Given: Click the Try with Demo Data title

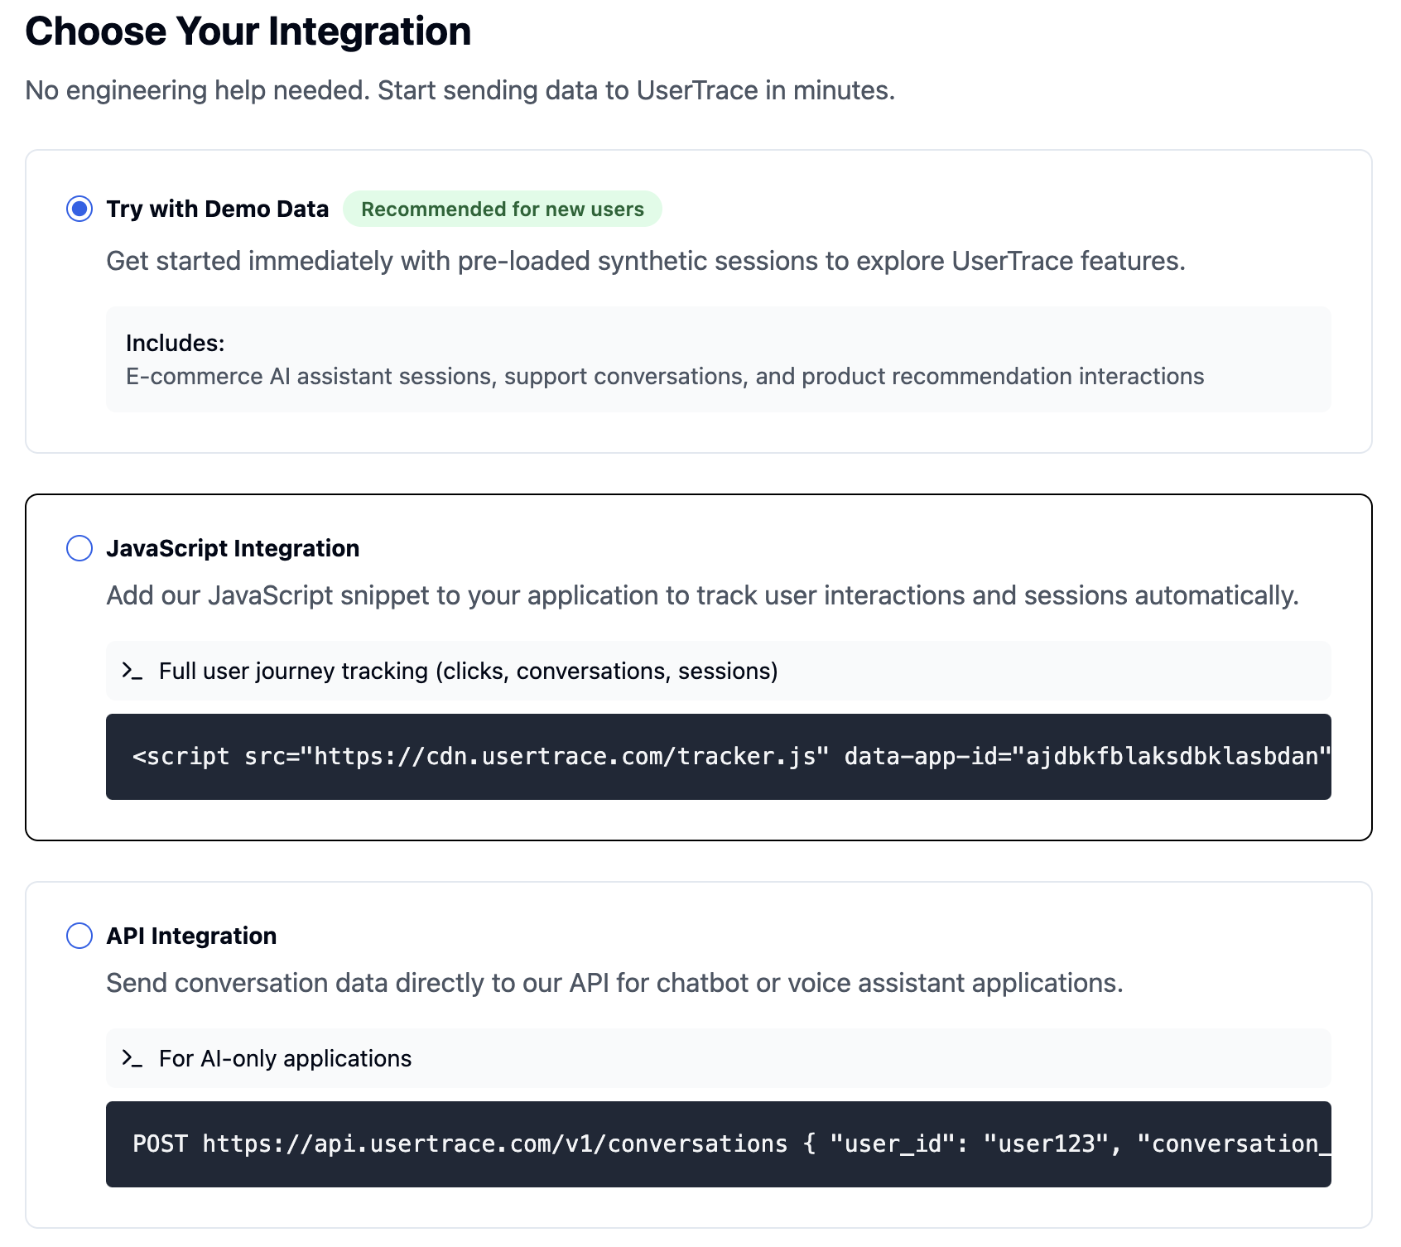Looking at the screenshot, I should (217, 209).
